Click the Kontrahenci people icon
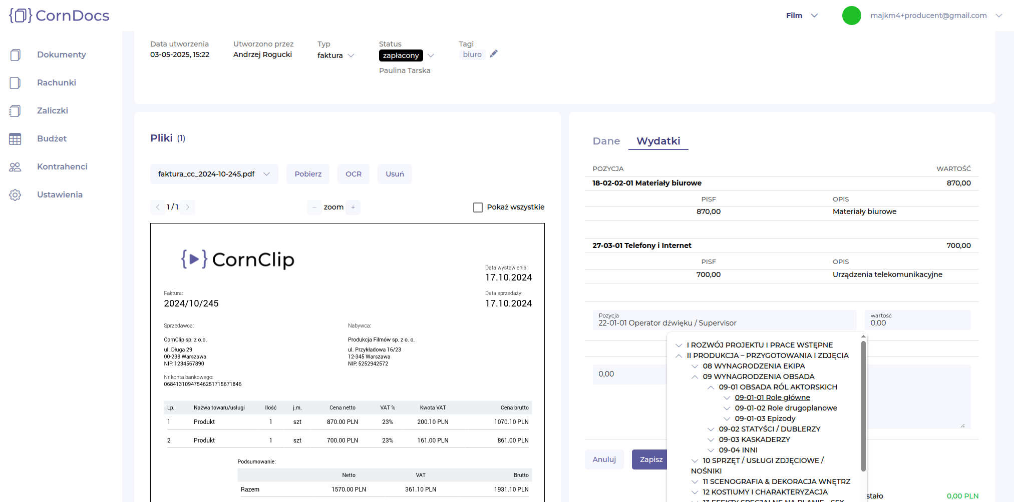The width and height of the screenshot is (1014, 502). 16,166
